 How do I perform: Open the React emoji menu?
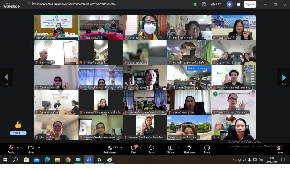152,149
